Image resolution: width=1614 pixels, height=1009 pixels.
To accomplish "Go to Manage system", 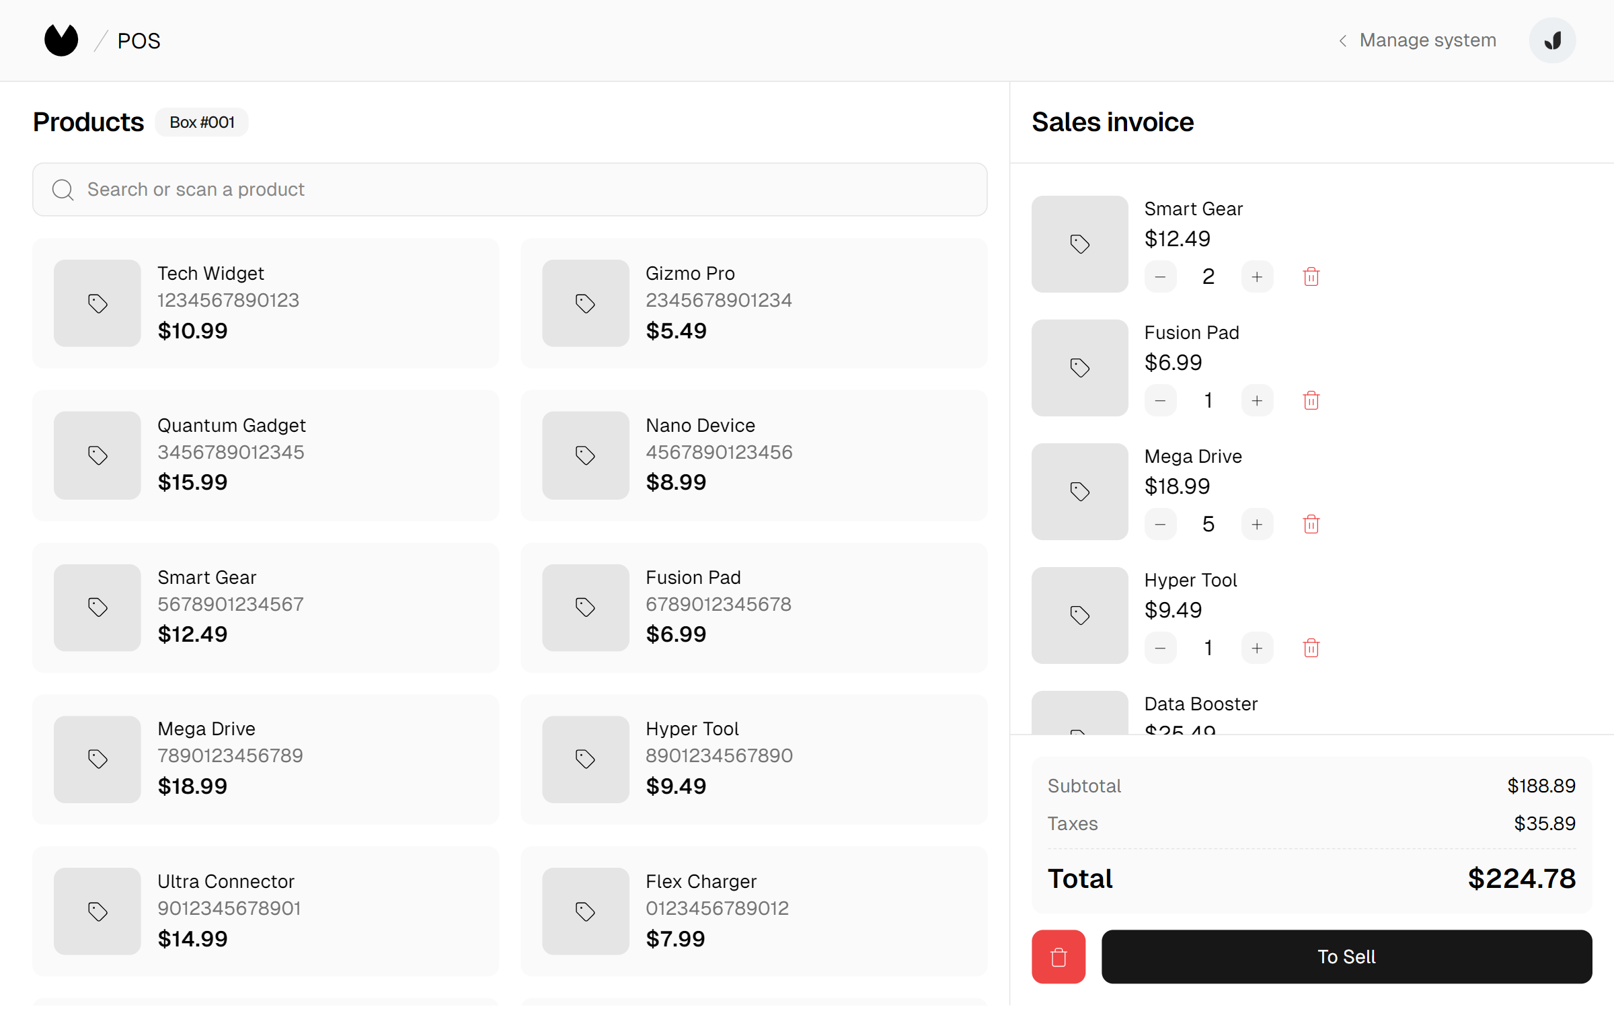I will (x=1427, y=40).
